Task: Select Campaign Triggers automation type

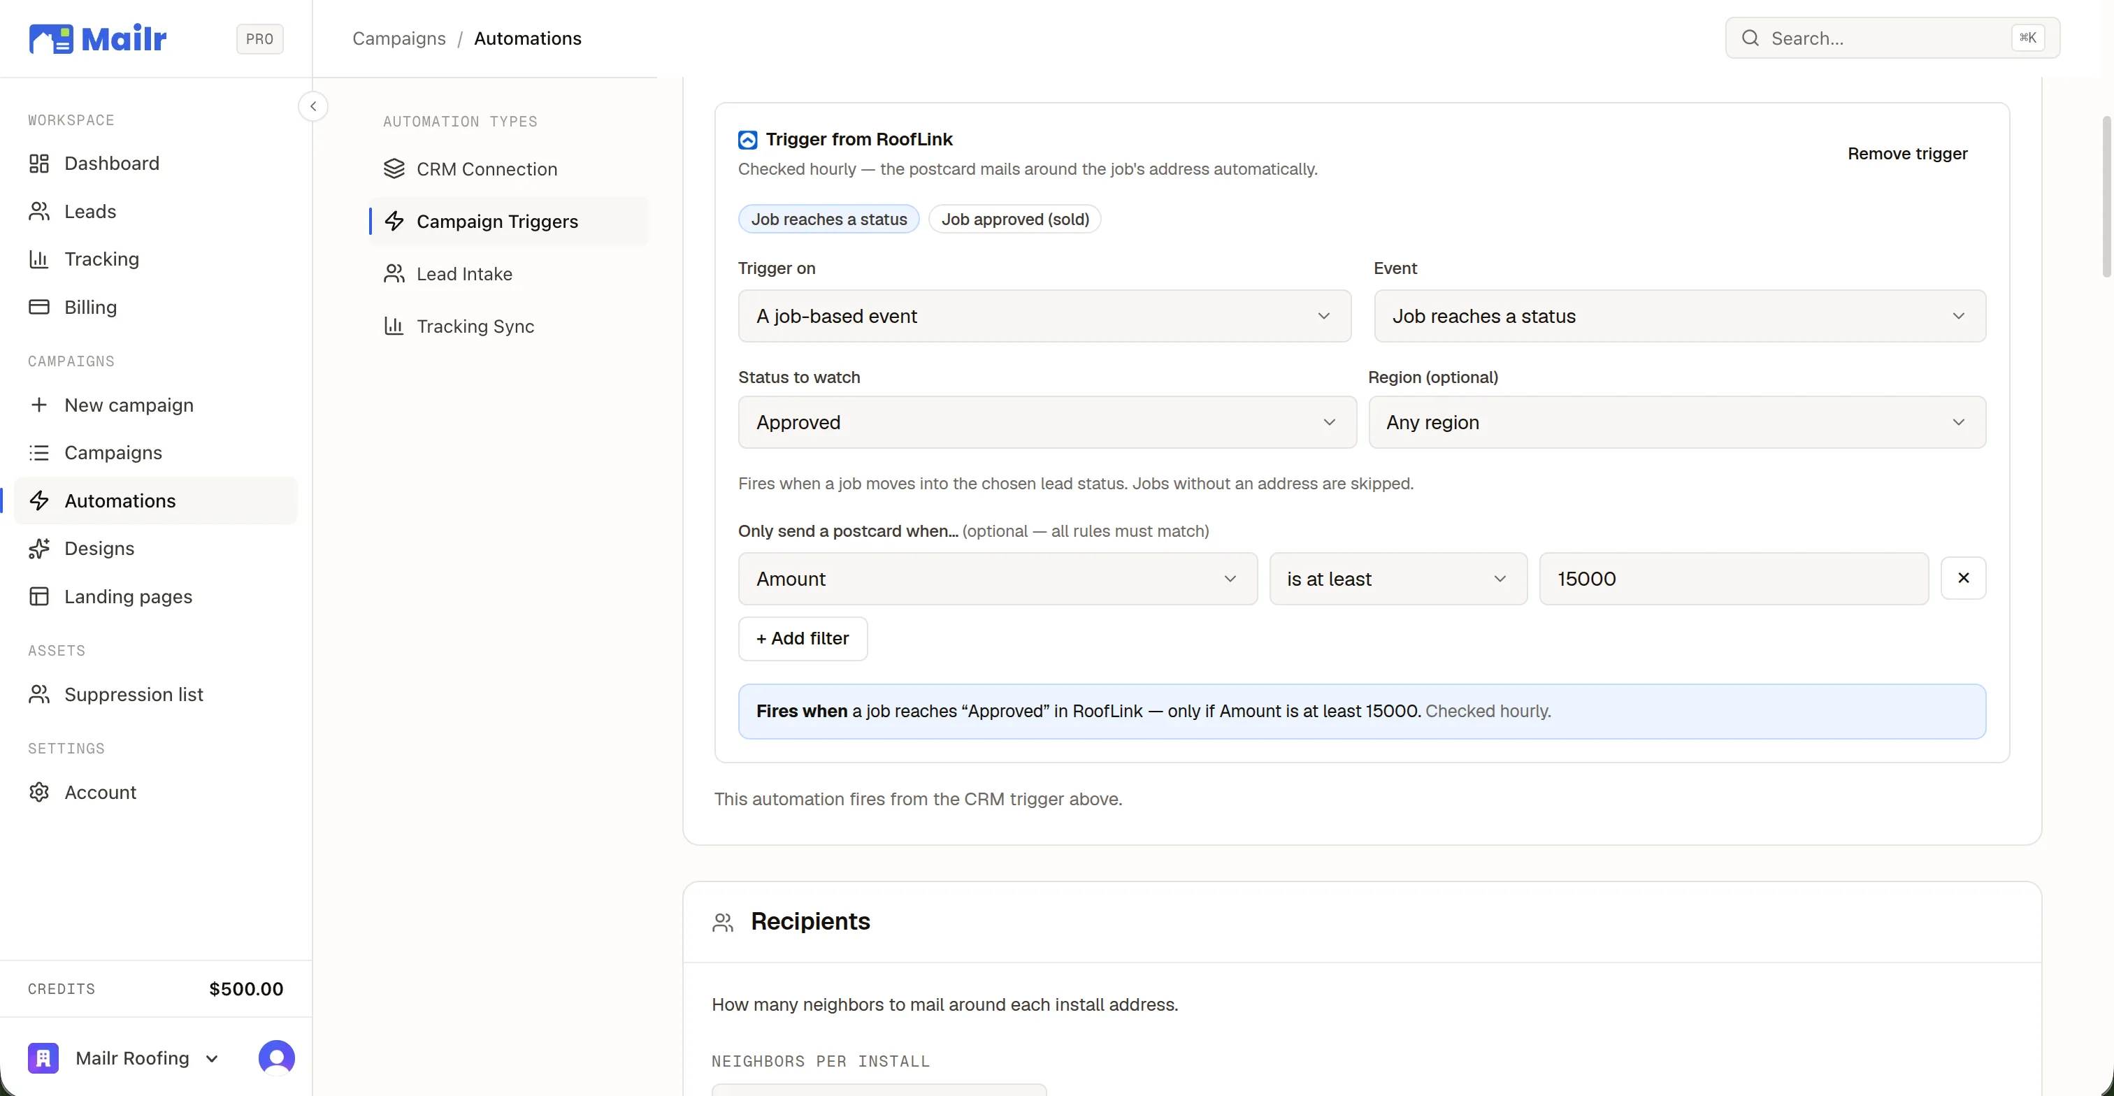Action: [509, 222]
